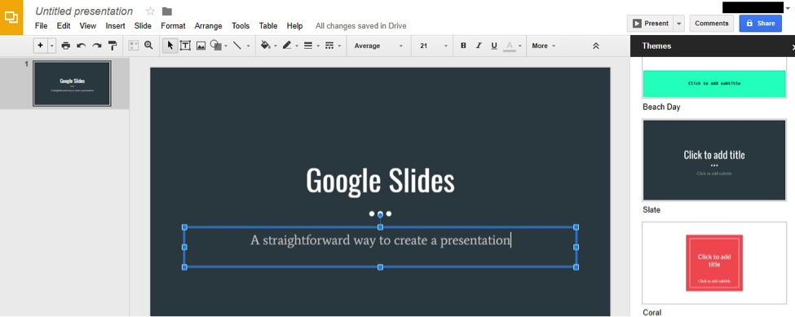Viewport: 795px width, 317px height.
Task: Open the Average font family dropdown
Action: (378, 46)
